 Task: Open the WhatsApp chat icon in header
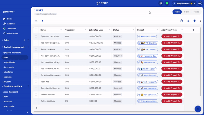(x=167, y=3)
